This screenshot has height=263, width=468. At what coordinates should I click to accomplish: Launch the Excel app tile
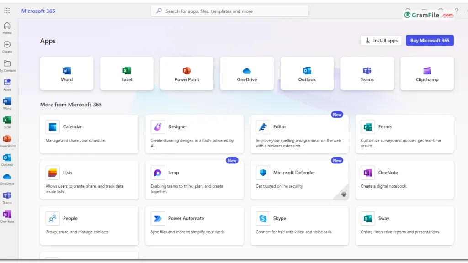[127, 74]
